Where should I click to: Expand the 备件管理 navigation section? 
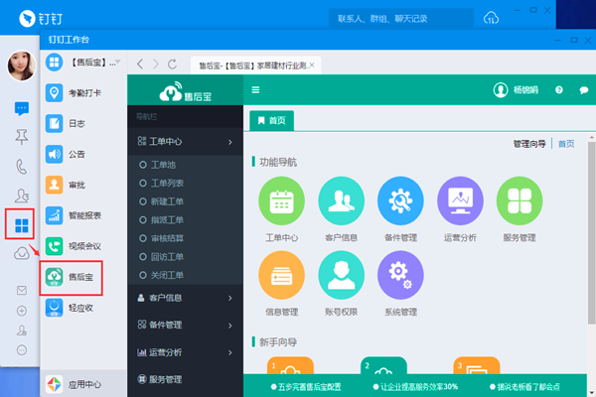point(185,326)
